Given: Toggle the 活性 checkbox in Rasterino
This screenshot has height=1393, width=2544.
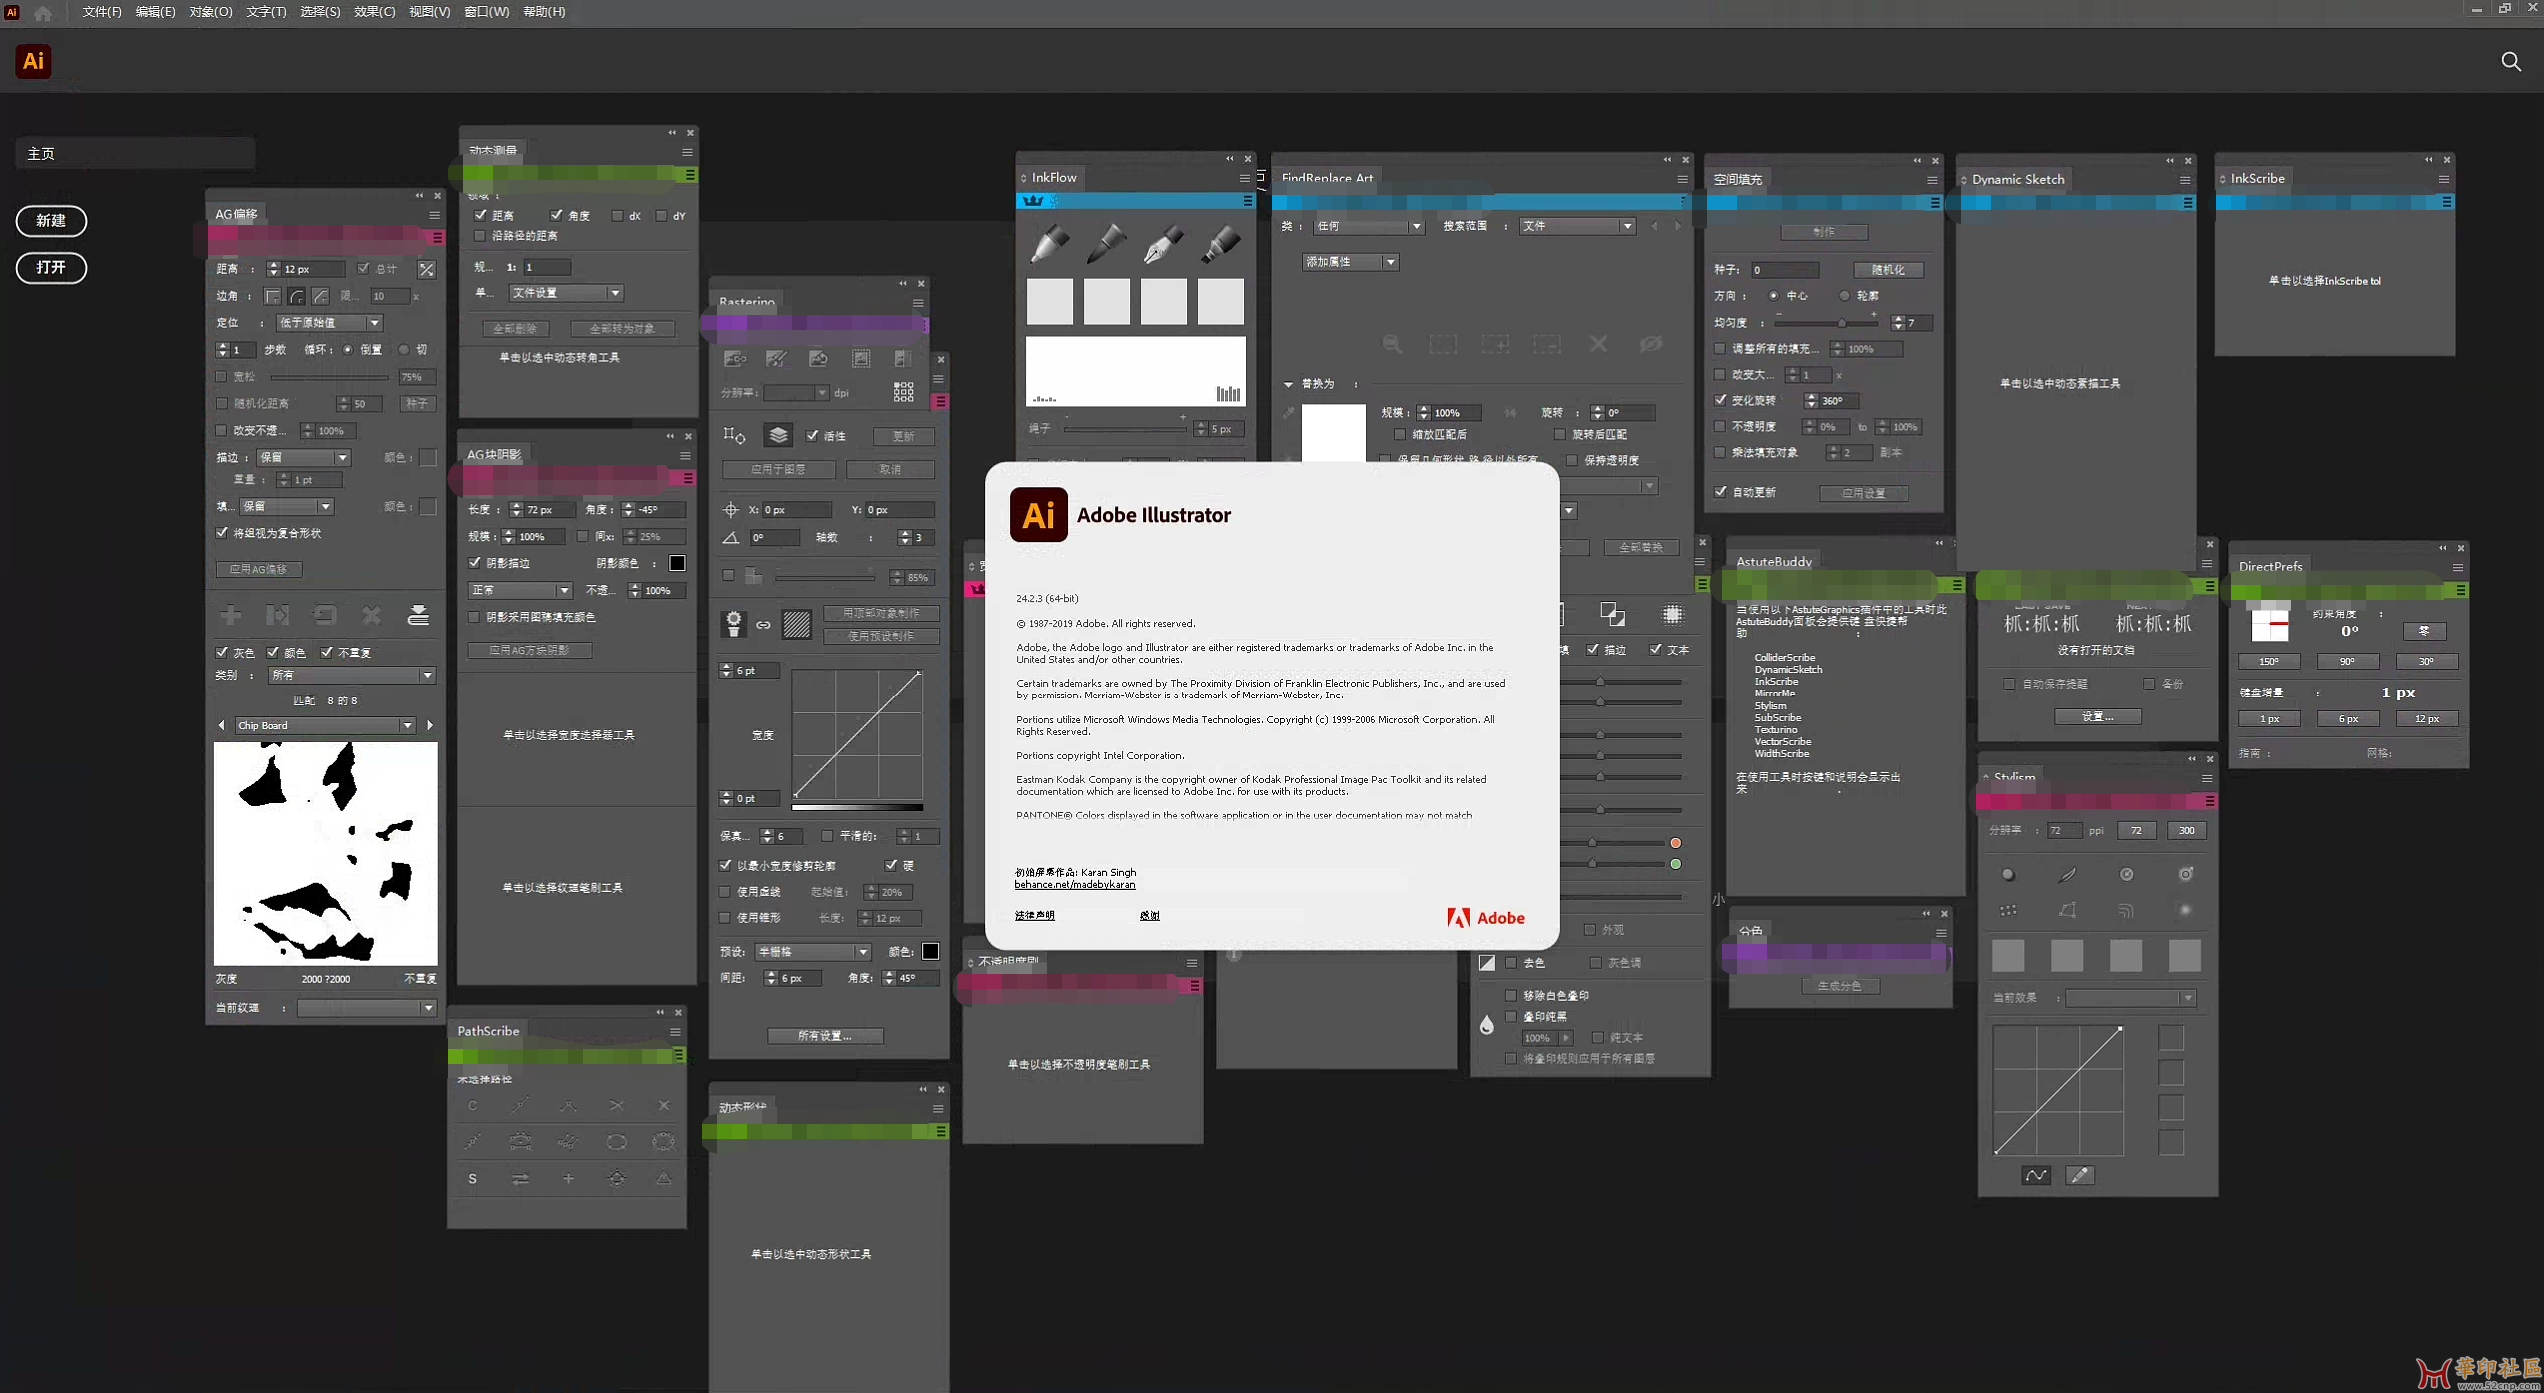Looking at the screenshot, I should click(x=812, y=435).
